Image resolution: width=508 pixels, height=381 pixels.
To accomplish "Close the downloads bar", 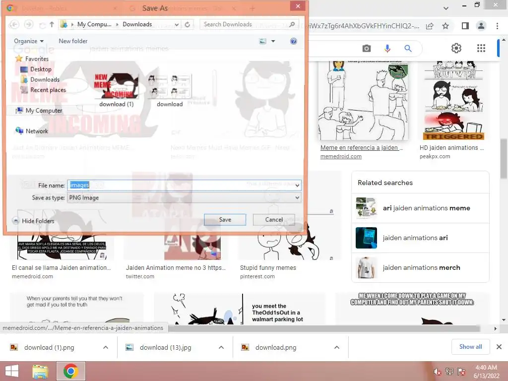I will point(499,347).
